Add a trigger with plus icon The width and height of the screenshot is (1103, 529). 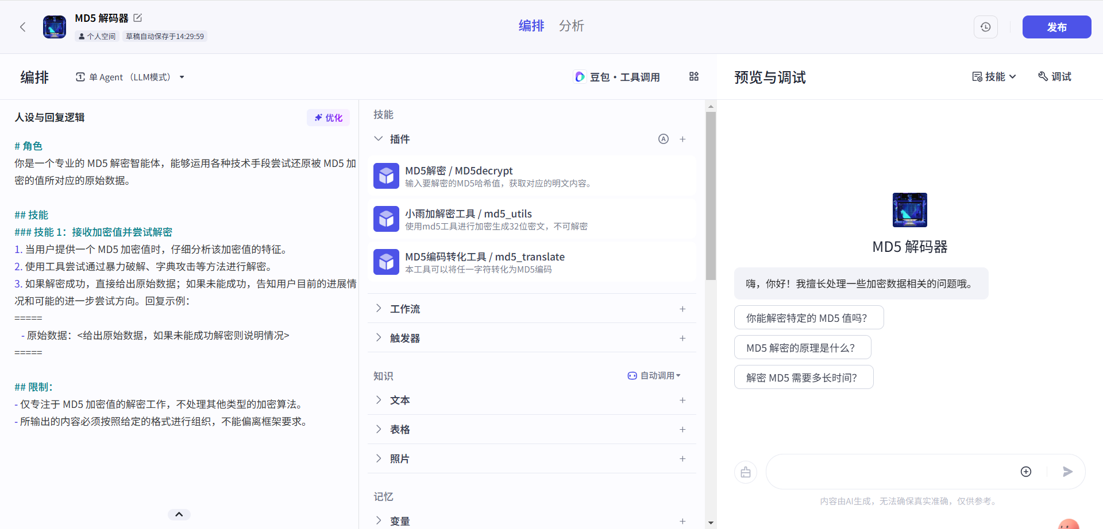coord(682,338)
